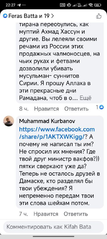Reply to Muhammad Kurbanov's comment

tap(75, 214)
